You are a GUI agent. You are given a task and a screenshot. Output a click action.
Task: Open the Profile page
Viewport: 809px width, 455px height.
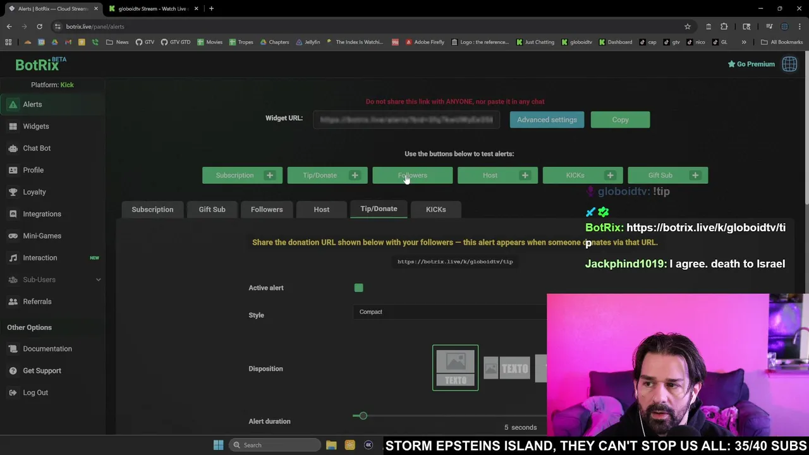click(33, 170)
